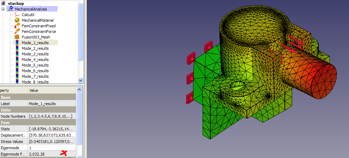Screen dimensions: 349x158
Task: Select the Mode_1_results label
Action: [35, 43]
